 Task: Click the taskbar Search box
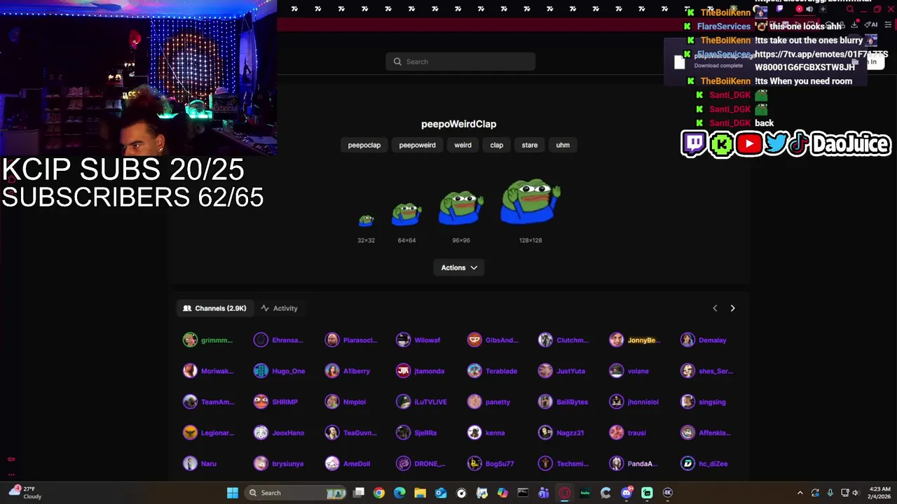click(x=296, y=493)
